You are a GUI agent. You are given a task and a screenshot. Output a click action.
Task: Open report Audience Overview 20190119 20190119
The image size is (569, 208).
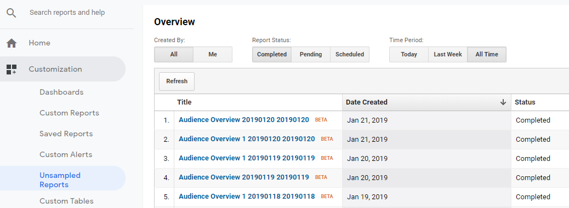pos(244,177)
